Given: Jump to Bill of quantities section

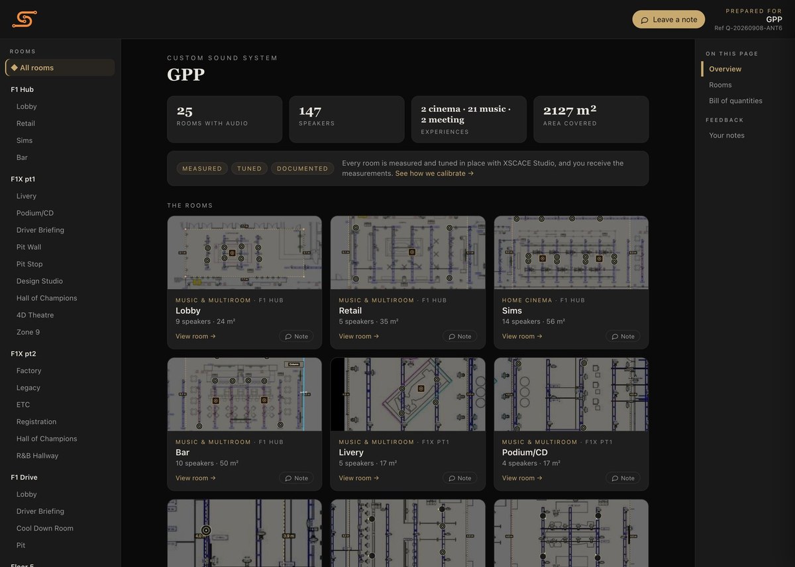Looking at the screenshot, I should click(735, 101).
